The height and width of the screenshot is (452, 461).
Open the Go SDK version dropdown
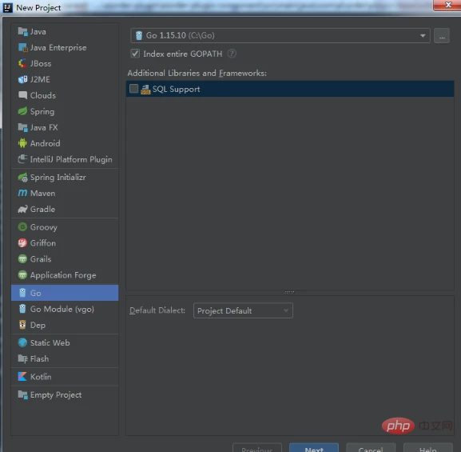(280, 36)
